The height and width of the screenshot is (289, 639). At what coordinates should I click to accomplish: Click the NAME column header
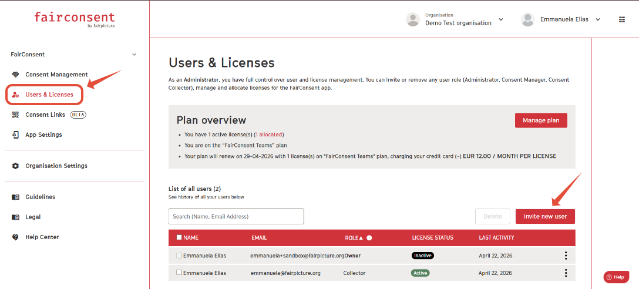pyautogui.click(x=191, y=238)
